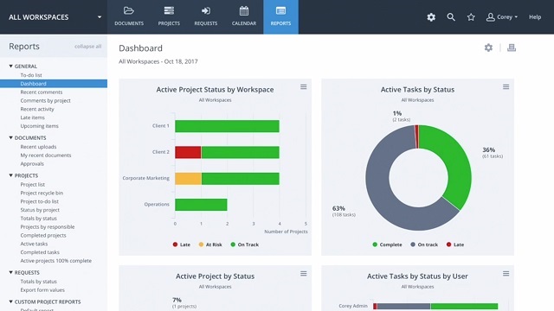Open Recent uploads report
The height and width of the screenshot is (311, 554).
tap(38, 147)
